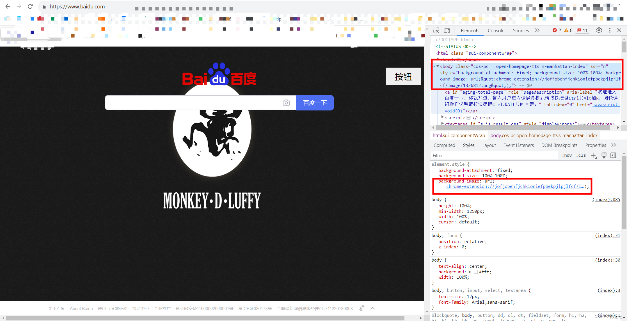Toggle the computed styles sidebar icon
Image resolution: width=627 pixels, height=321 pixels.
(614, 156)
